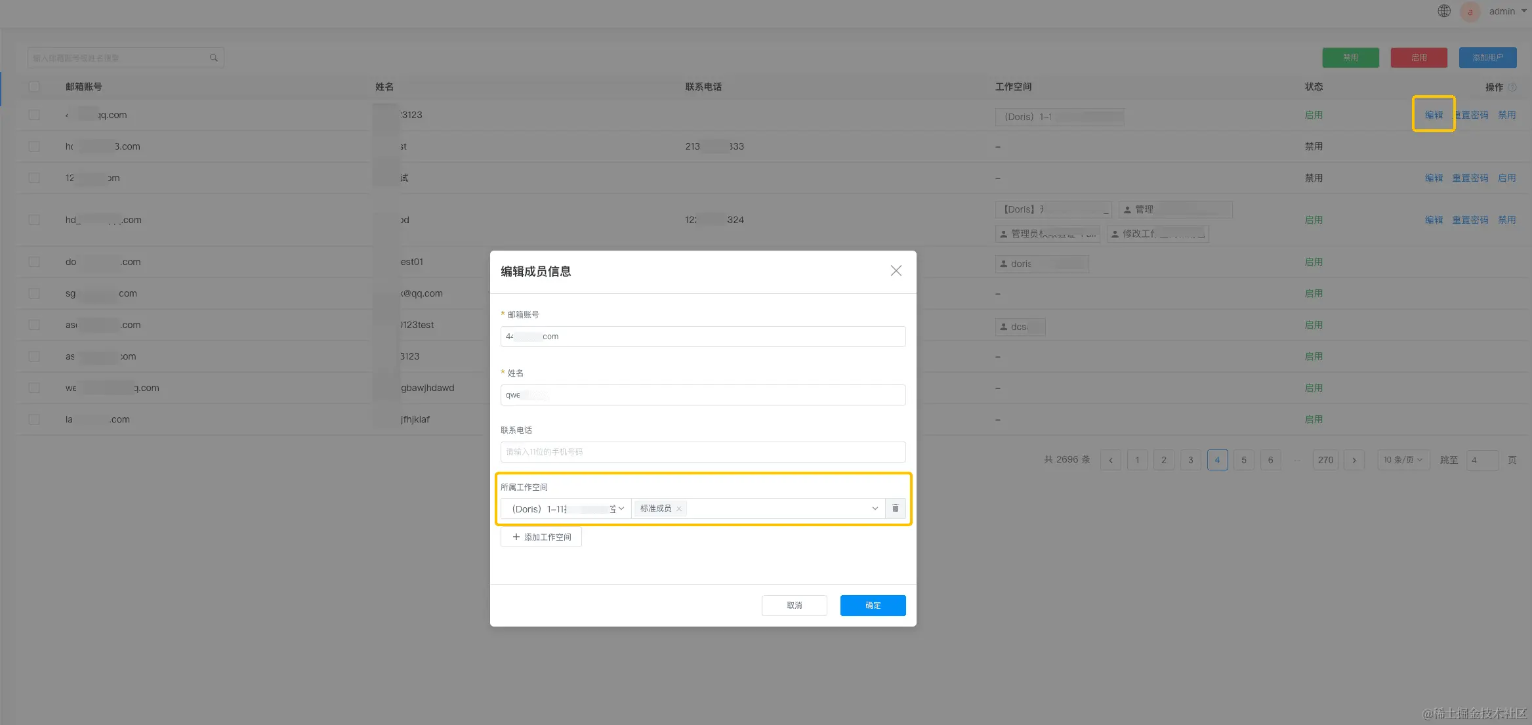Go to page 5 in pagination

click(x=1243, y=460)
